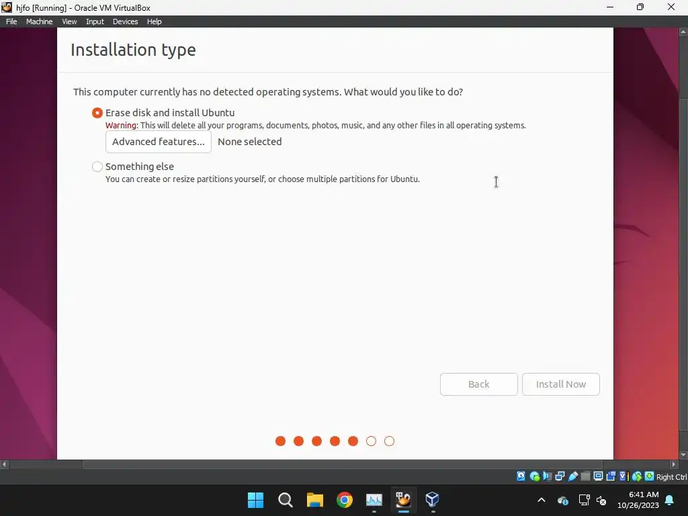
Task: Click the horizontal scrollbar right arrow
Action: pos(674,464)
